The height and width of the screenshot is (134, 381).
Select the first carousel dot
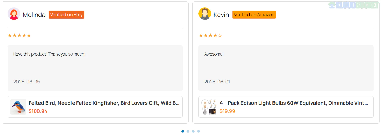point(183,131)
